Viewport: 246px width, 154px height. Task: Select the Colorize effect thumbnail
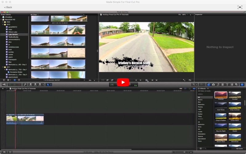click(221, 95)
